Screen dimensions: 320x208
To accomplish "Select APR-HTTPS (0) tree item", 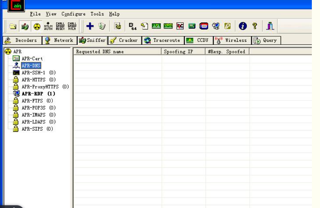I will click(39, 80).
